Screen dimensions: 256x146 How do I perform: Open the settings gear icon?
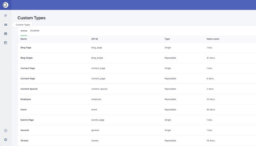(5, 140)
